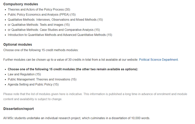195x124 pixels.
Task: Click 'content and availability is subject to change' line
Action: tap(33, 99)
